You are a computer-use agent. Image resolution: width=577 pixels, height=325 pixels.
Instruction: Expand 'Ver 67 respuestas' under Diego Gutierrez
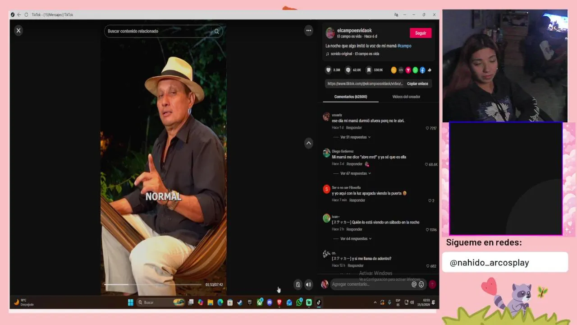pyautogui.click(x=353, y=173)
